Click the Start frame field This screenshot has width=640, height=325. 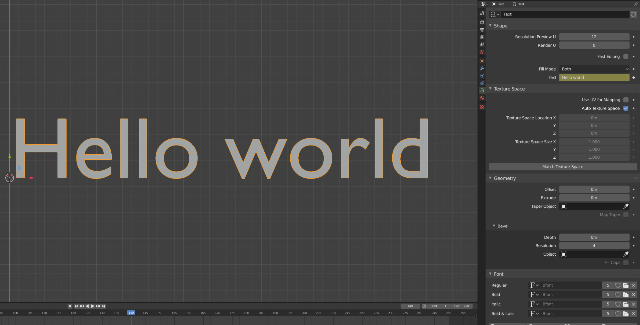[439, 306]
